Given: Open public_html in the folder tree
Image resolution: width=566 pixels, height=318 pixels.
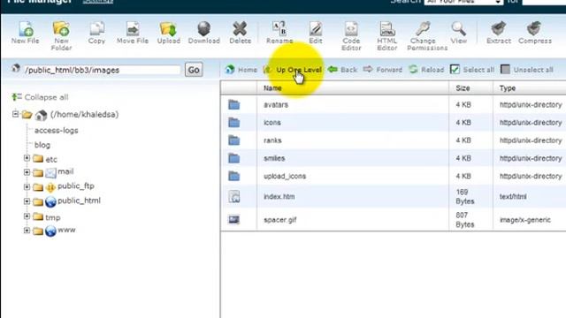Looking at the screenshot, I should coord(79,201).
